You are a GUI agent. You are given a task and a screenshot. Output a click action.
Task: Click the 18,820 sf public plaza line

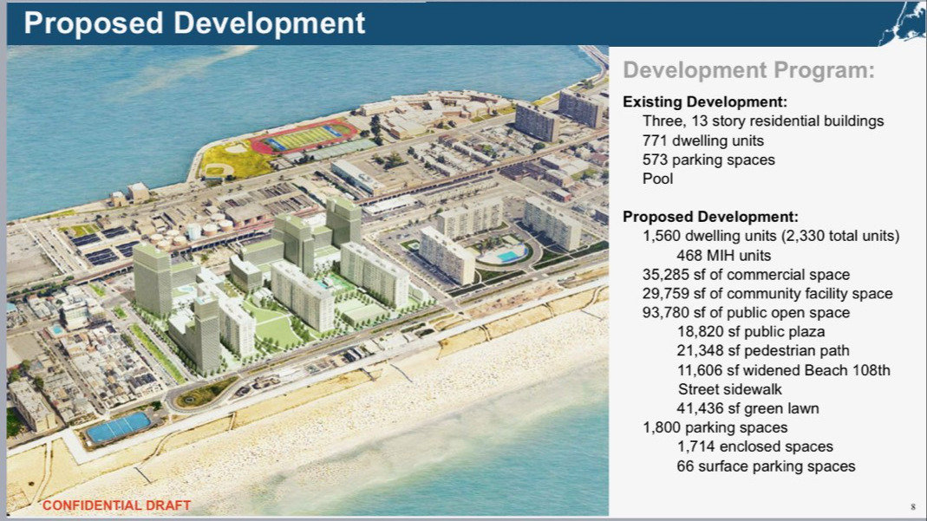(751, 331)
